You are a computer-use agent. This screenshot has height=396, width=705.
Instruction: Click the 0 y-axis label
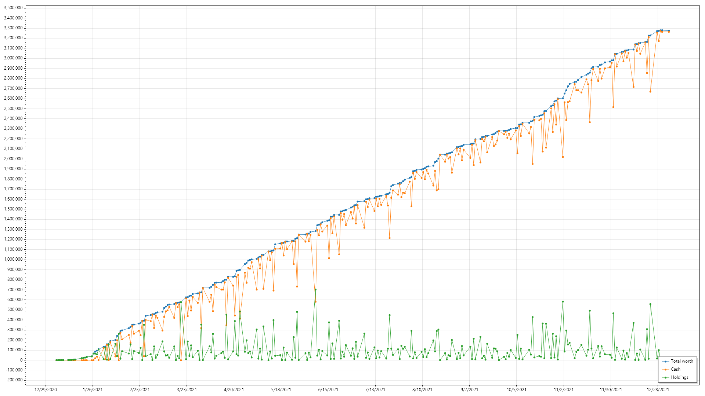point(21,360)
